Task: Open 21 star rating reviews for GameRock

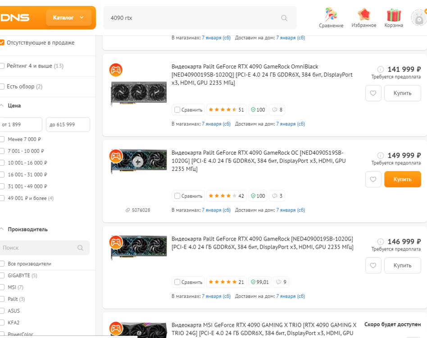Action: [x=226, y=282]
